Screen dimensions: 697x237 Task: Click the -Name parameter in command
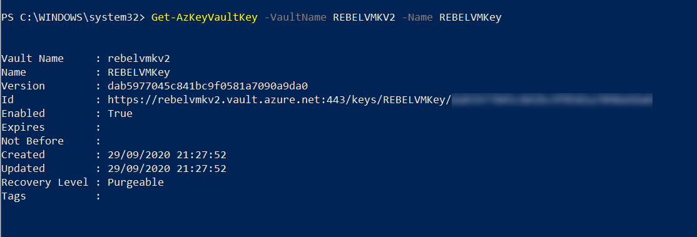(x=417, y=18)
